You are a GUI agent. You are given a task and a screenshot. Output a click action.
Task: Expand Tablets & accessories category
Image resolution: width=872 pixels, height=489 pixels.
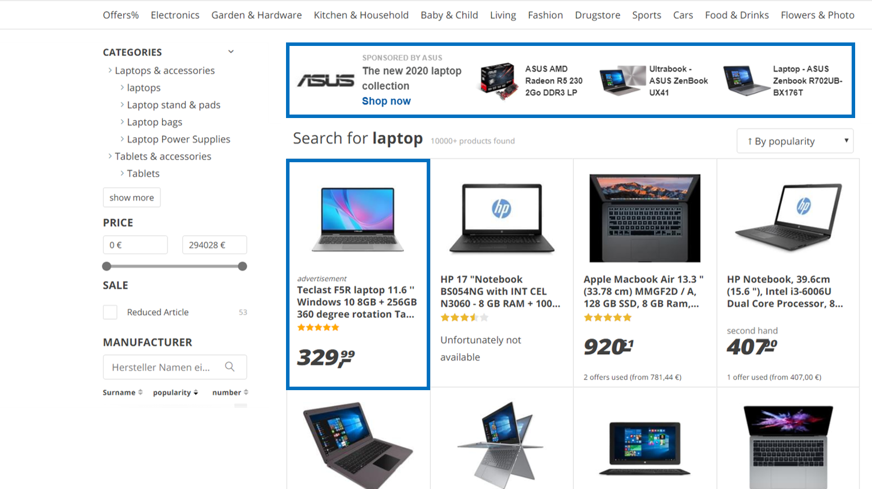(110, 156)
